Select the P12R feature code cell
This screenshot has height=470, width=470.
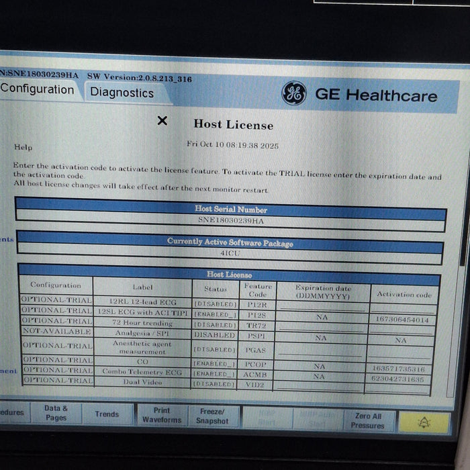click(x=257, y=305)
